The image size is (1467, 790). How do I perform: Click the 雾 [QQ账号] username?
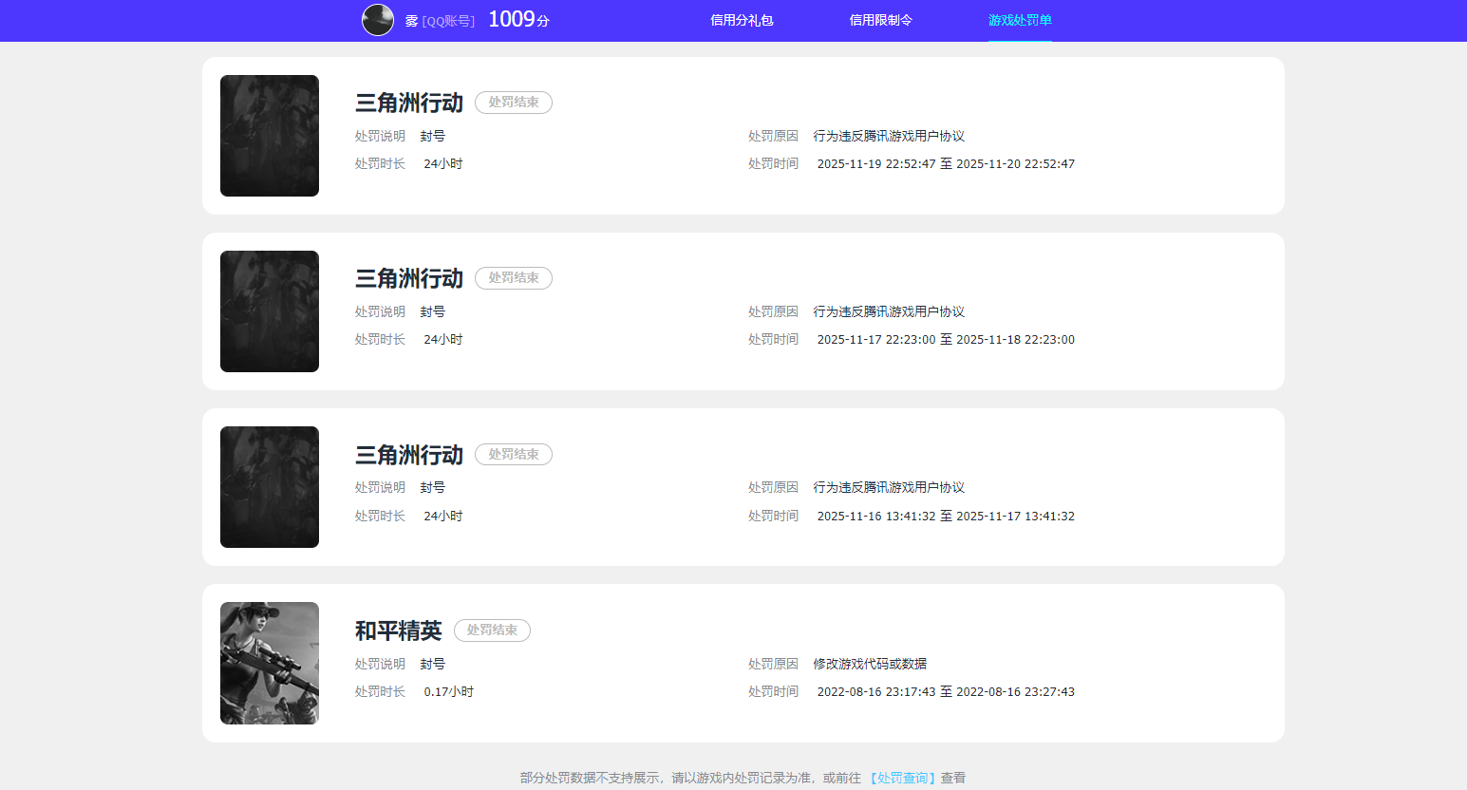pos(440,21)
